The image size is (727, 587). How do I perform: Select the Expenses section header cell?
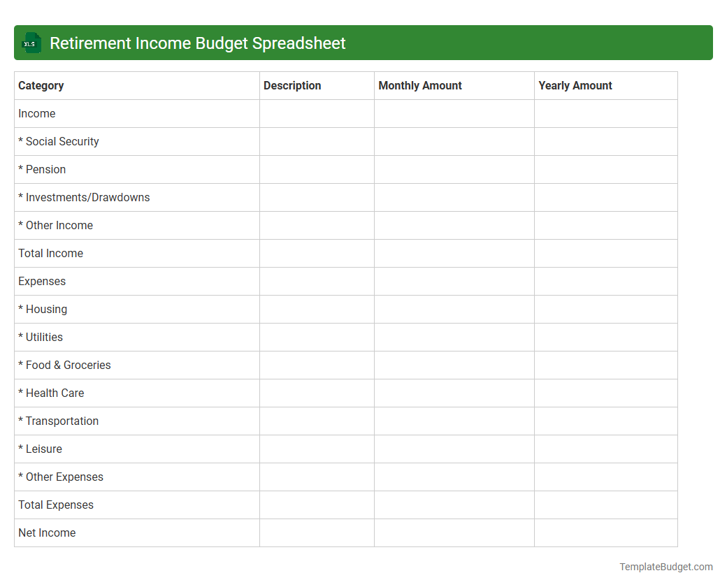click(x=42, y=281)
